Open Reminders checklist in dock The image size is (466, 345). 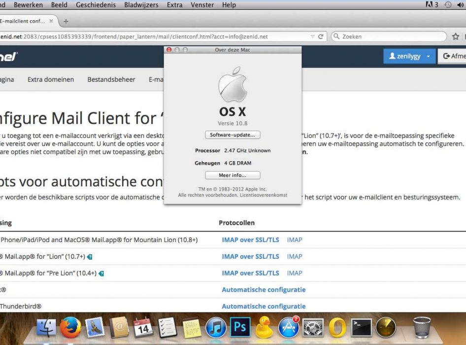167,328
